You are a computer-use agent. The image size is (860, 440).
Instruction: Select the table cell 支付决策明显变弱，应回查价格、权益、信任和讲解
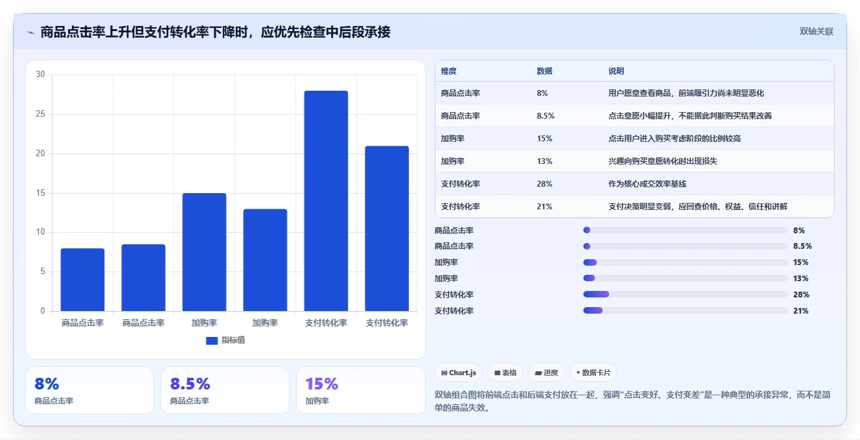[x=698, y=207]
